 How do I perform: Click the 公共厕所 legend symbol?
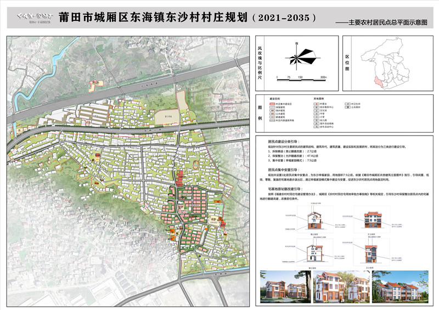[x=347, y=107]
